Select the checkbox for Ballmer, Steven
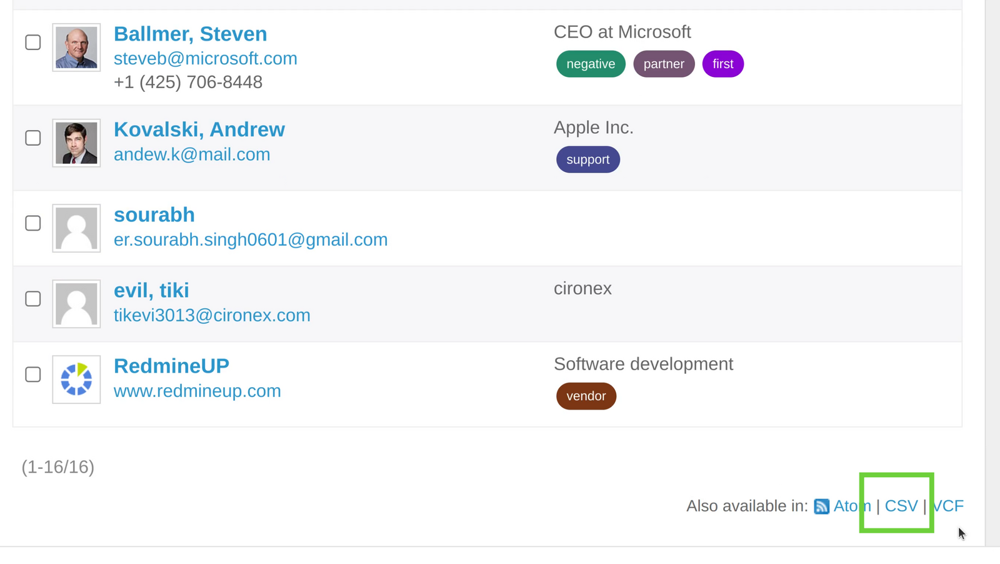The height and width of the screenshot is (564, 1000). tap(32, 42)
